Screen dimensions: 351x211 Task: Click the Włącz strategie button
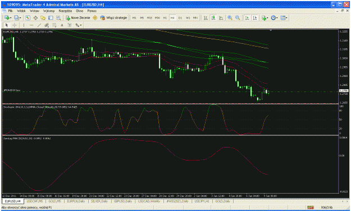(x=113, y=17)
